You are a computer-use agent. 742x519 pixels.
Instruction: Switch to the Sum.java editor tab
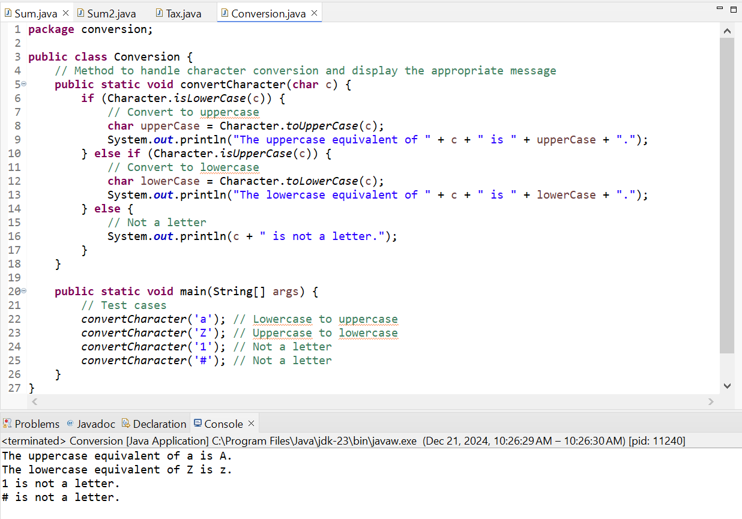(37, 13)
